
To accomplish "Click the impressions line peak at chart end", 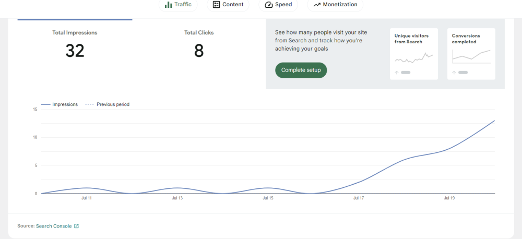I will click(494, 121).
